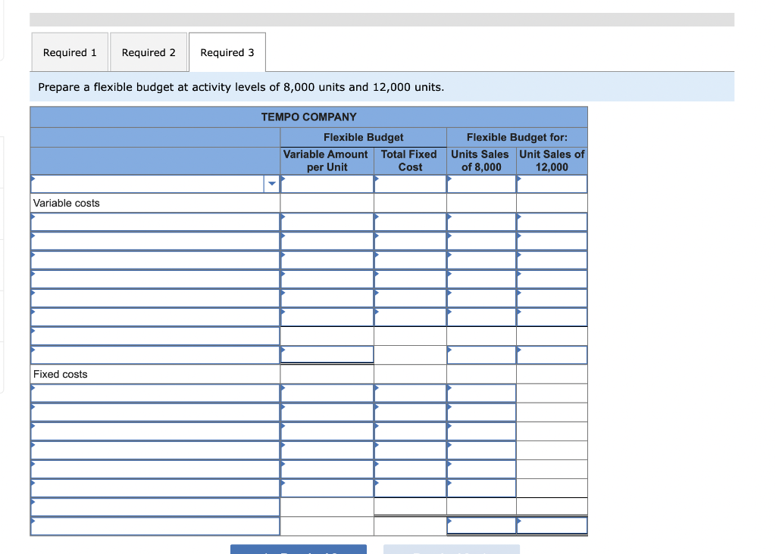This screenshot has height=554, width=776.
Task: Click the Total Fixed Cost cell in the top row
Action: coord(409,183)
